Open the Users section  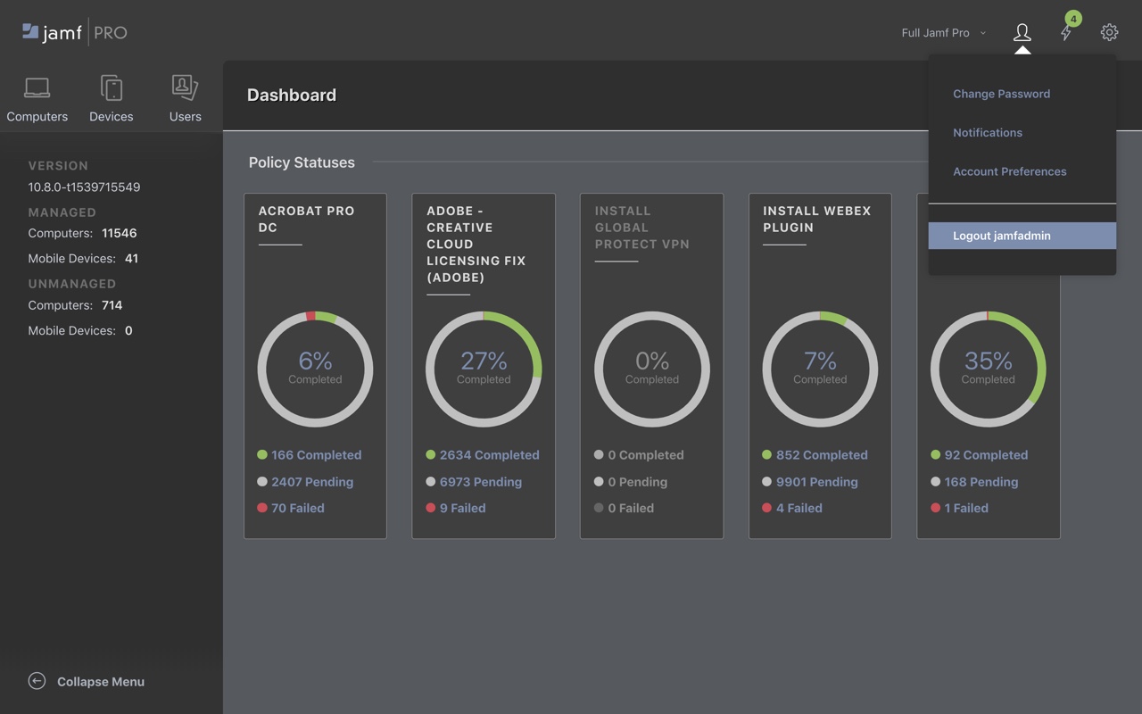[184, 98]
